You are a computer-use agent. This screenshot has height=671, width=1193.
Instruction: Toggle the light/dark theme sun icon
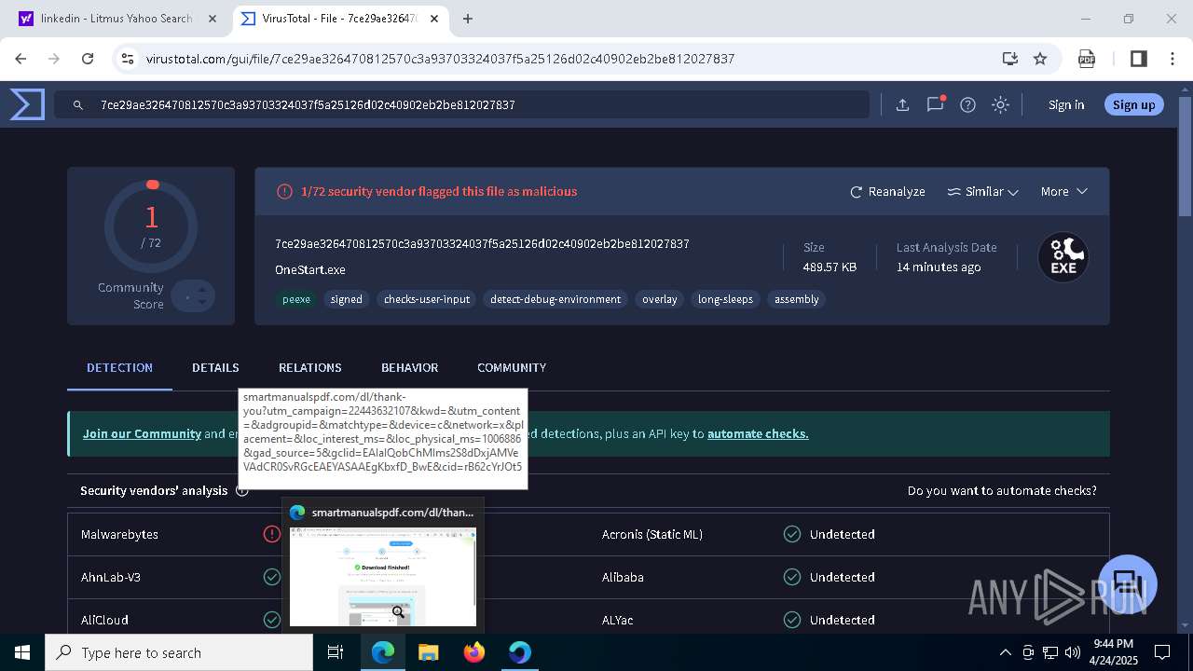point(1000,105)
